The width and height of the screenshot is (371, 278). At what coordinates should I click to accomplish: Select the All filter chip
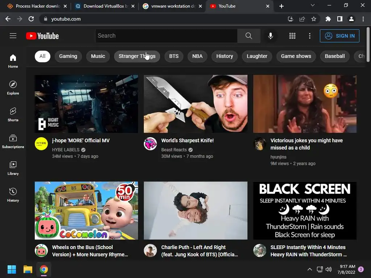pos(42,56)
